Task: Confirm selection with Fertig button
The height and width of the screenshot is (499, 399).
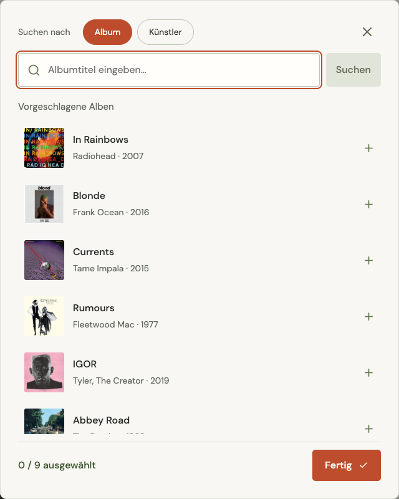Action: pyautogui.click(x=347, y=465)
